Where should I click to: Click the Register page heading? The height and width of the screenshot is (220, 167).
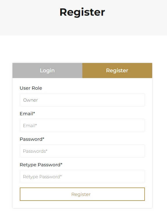point(82,12)
